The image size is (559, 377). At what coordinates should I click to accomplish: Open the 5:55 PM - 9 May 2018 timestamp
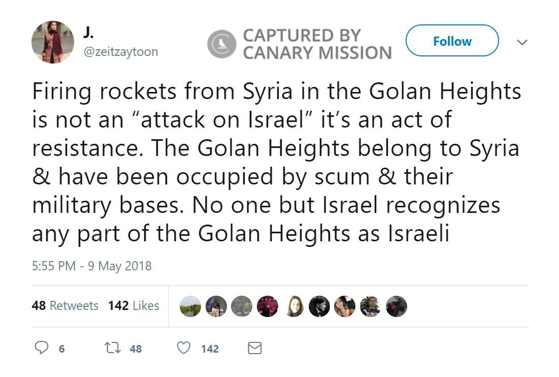[x=91, y=265]
